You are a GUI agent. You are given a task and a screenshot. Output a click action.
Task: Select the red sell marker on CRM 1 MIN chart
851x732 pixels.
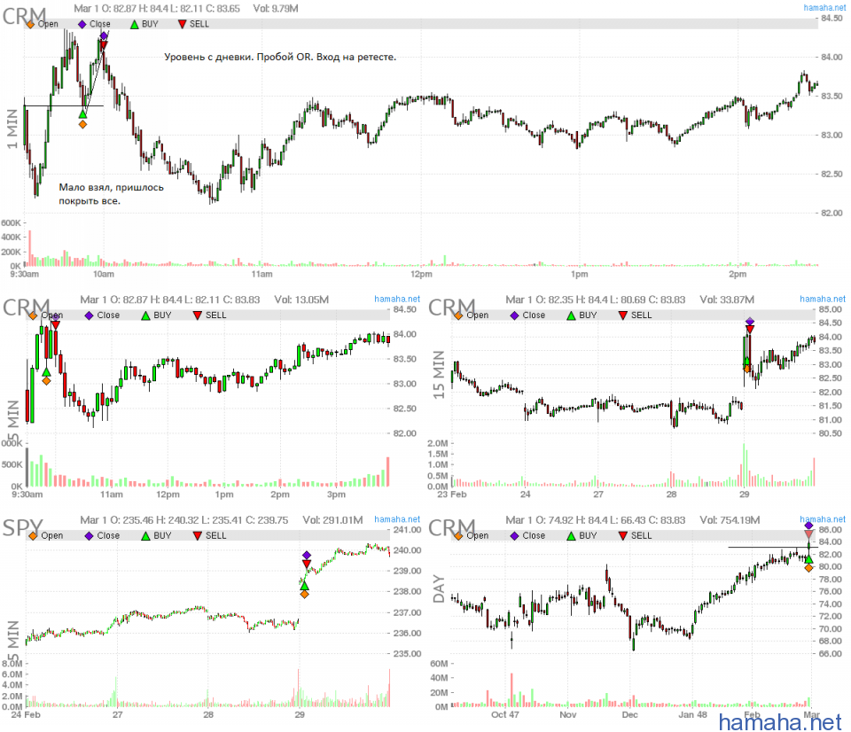pos(104,45)
